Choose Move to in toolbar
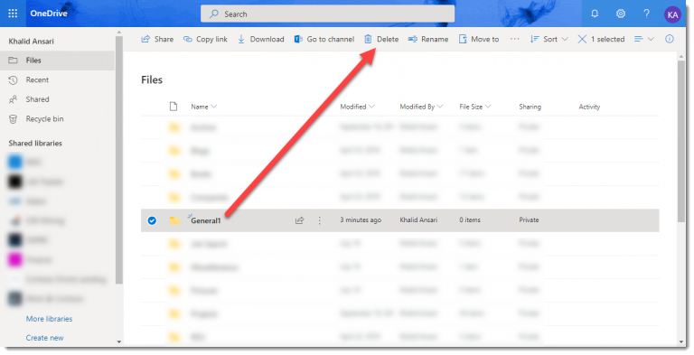The height and width of the screenshot is (355, 694). click(478, 39)
